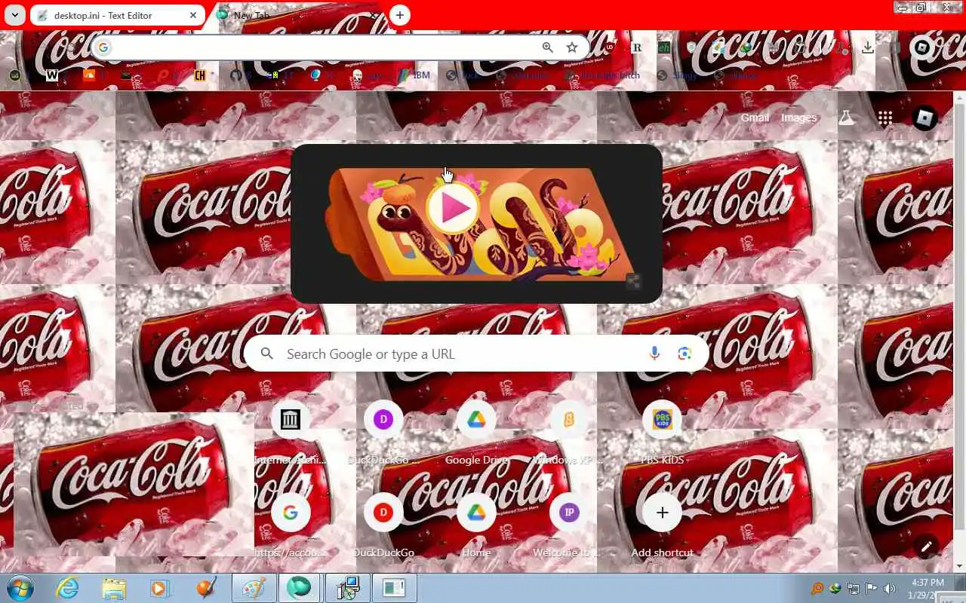Open the Paint palette taskbar icon
The width and height of the screenshot is (966, 603).
[253, 588]
